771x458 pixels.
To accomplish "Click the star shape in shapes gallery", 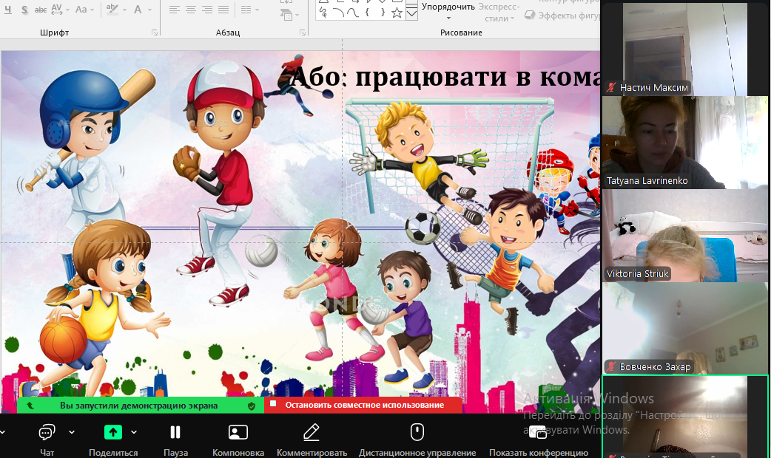I will 397,13.
